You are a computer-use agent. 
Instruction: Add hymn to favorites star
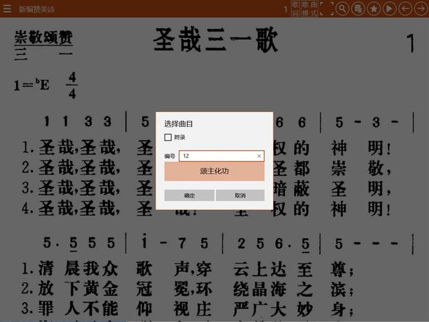click(x=374, y=8)
